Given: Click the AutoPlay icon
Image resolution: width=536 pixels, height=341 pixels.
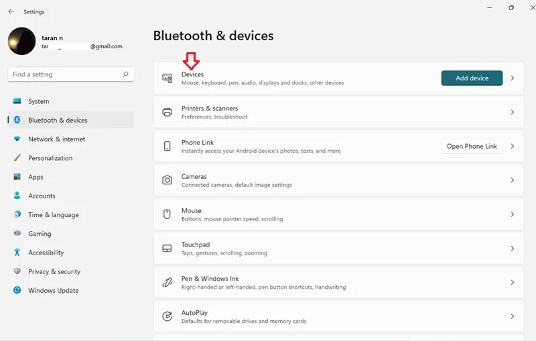Looking at the screenshot, I should 167,316.
